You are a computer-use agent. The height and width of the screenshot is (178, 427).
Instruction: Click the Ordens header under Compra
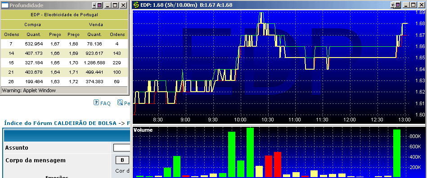coord(12,35)
